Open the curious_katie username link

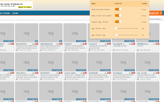pos(70,73)
